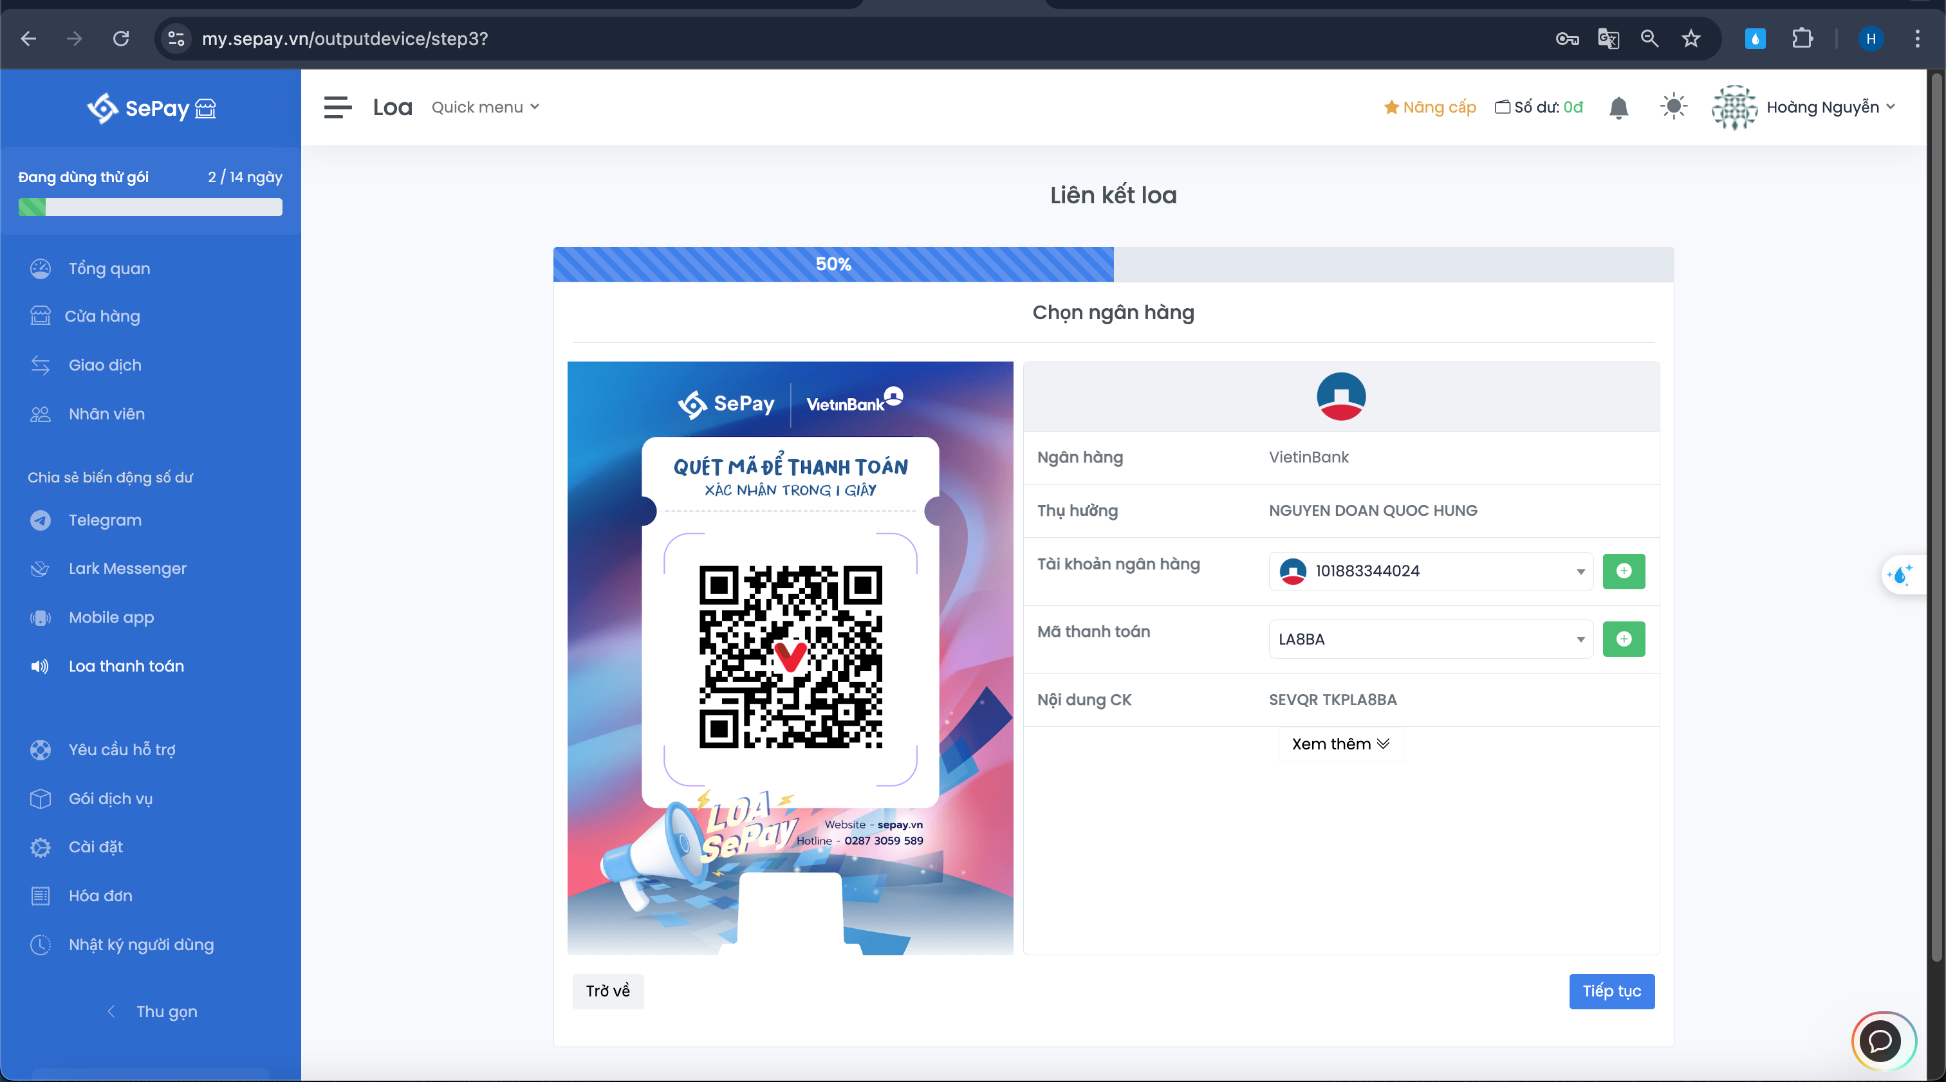
Task: Select Telegram sharing option
Action: (x=104, y=520)
